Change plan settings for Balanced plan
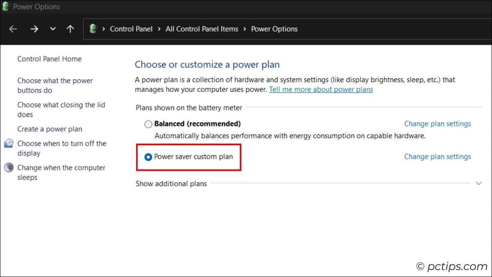 click(437, 124)
